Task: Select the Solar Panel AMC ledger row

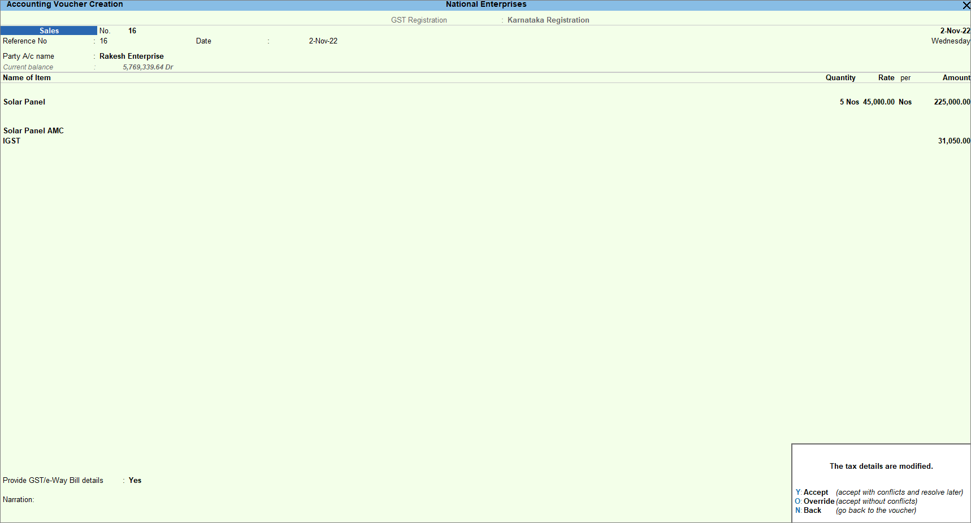Action: pyautogui.click(x=33, y=131)
